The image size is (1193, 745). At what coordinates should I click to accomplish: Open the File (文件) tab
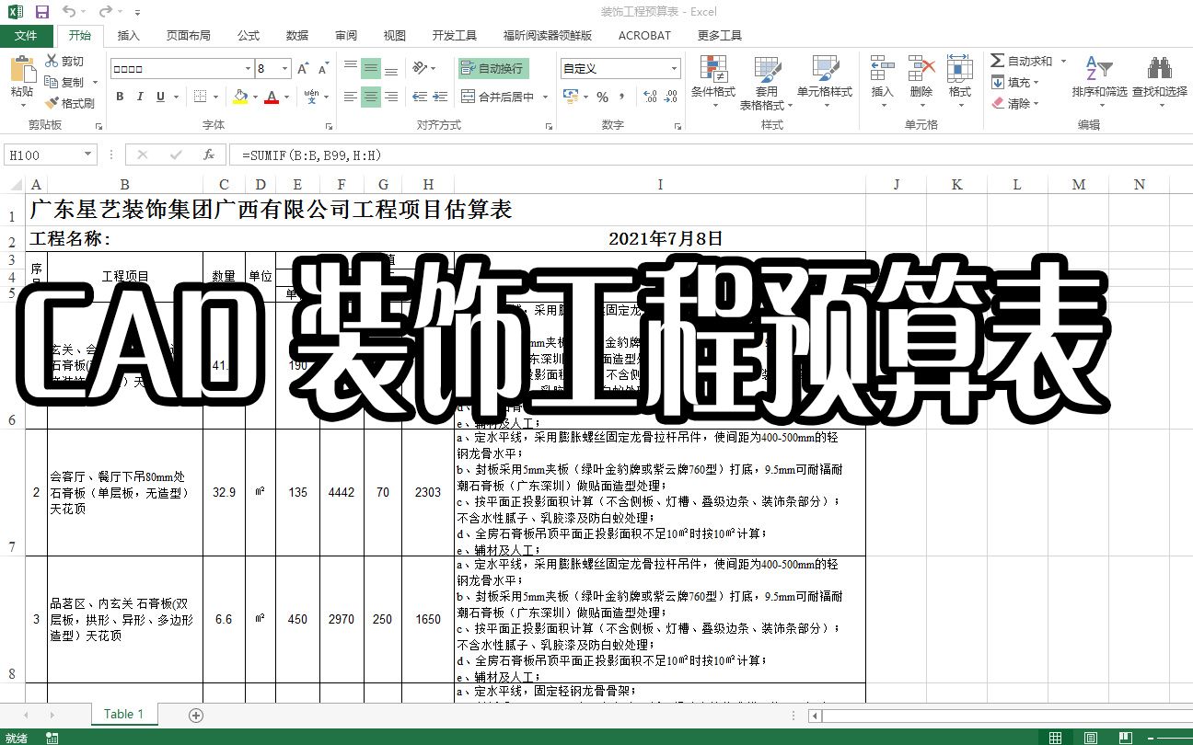27,36
